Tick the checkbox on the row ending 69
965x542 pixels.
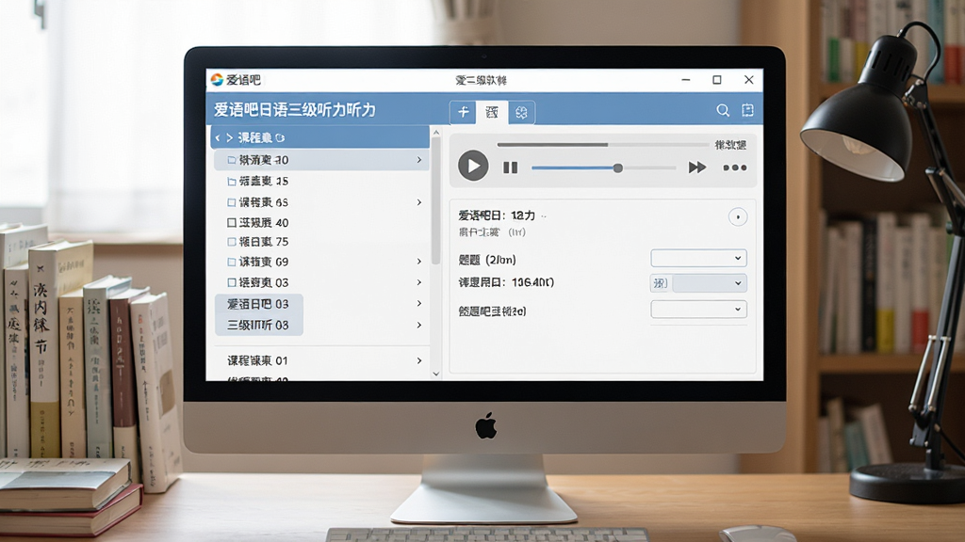tap(232, 262)
